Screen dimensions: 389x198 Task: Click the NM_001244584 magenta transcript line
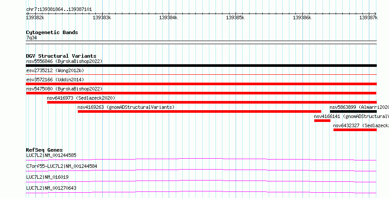click(201, 170)
